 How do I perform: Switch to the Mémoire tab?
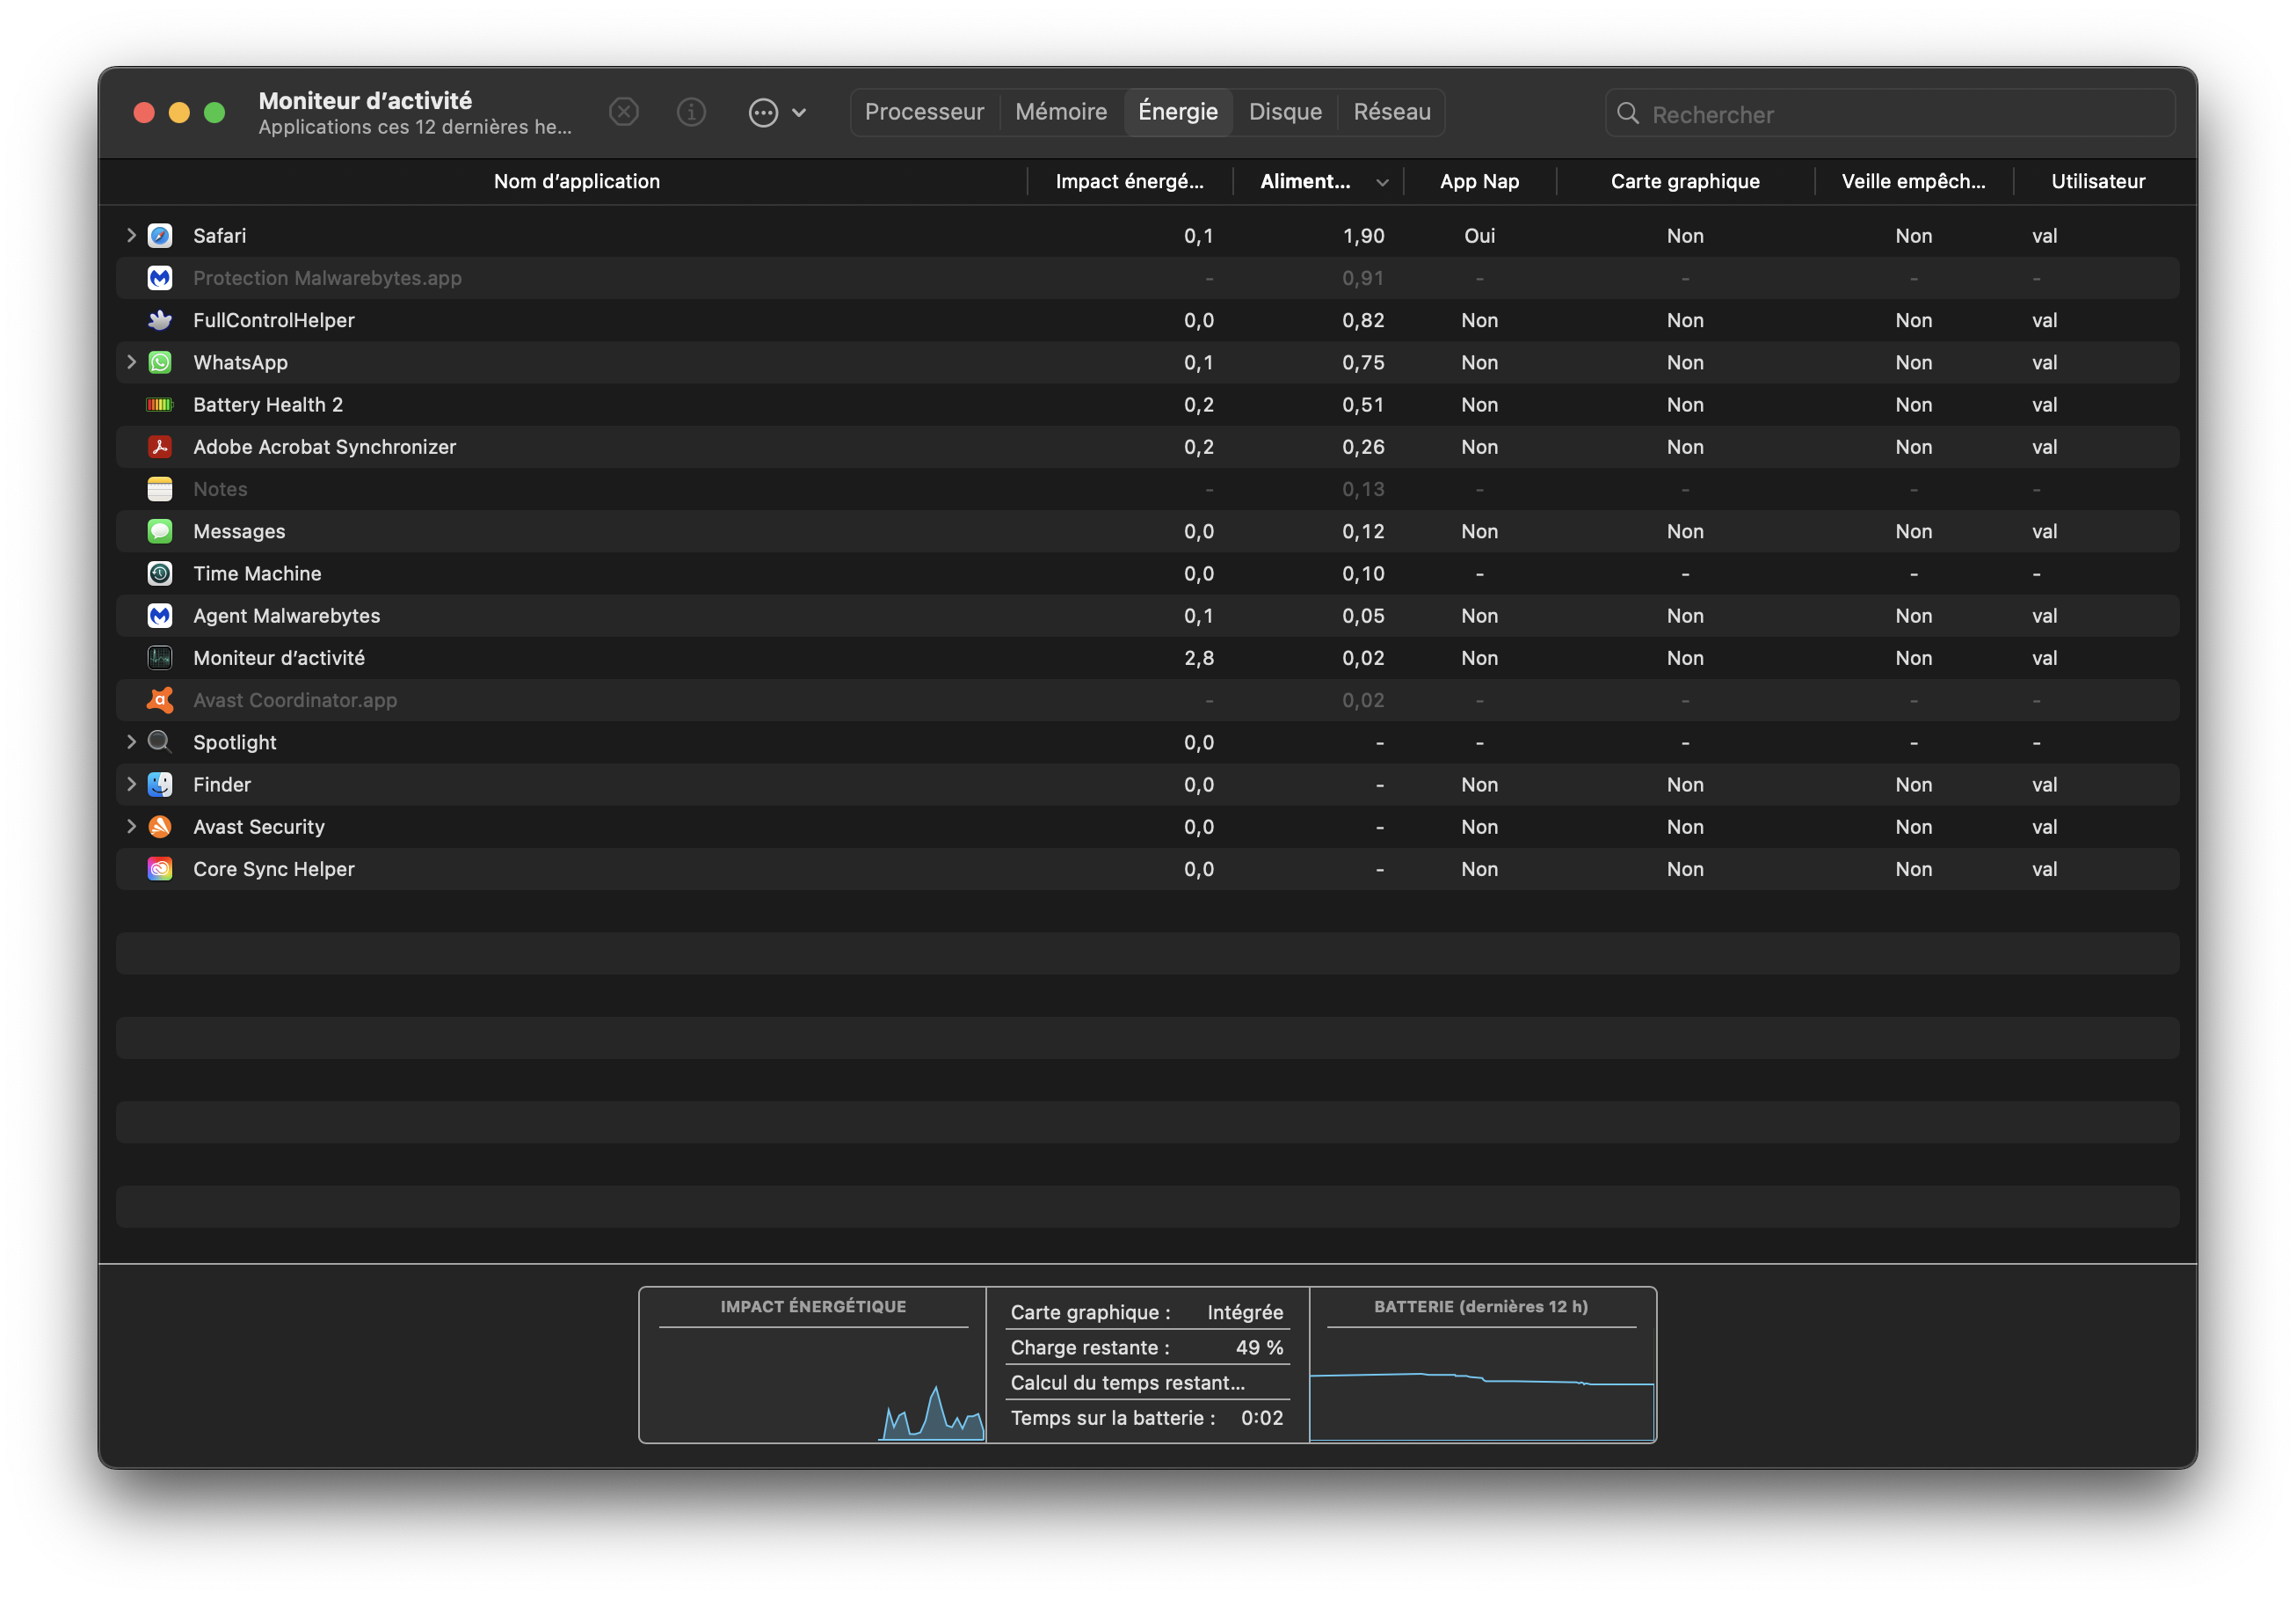point(1061,112)
